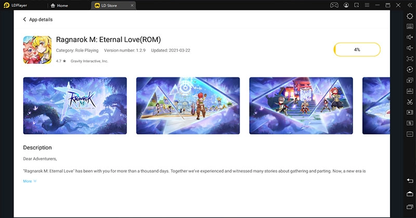Click the Ragnarok M: Eternal Love(ROM) title
This screenshot has height=218, width=416.
pyautogui.click(x=108, y=39)
